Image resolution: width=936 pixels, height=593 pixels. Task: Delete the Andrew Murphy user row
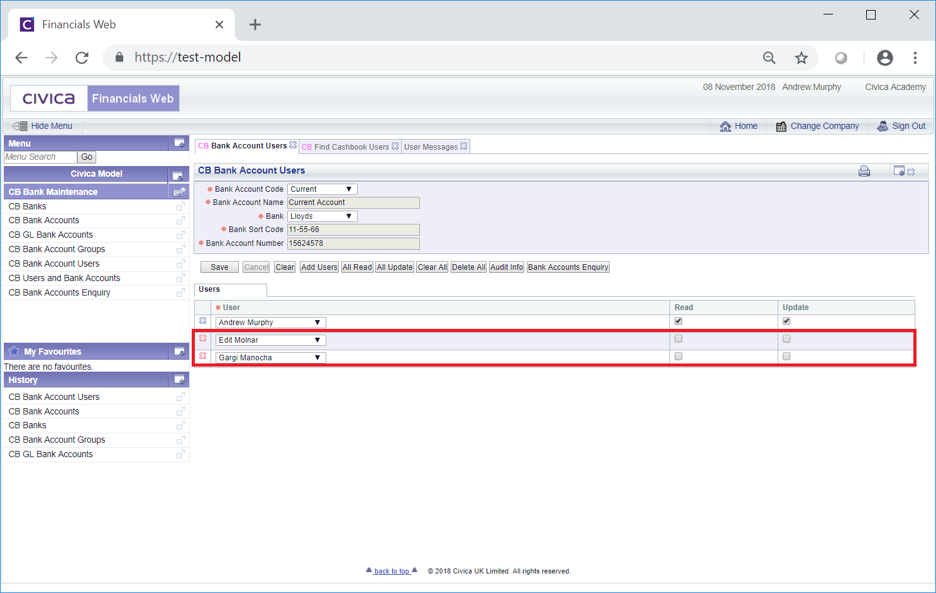[x=202, y=321]
